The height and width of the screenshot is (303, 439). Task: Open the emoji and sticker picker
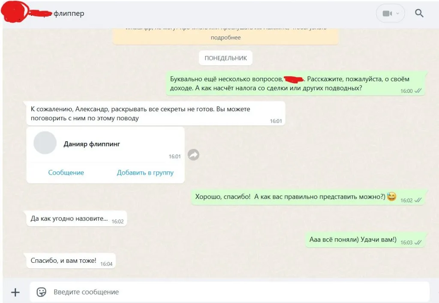[42, 292]
